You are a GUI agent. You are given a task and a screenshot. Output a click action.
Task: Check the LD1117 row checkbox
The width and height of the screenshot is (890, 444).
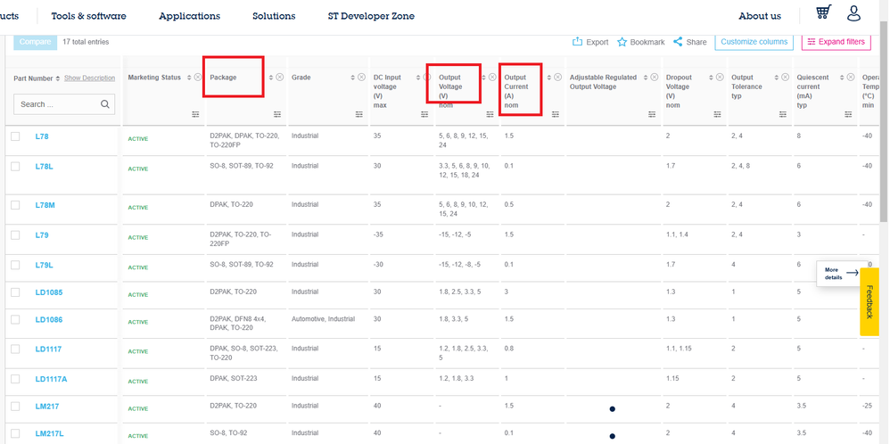tap(15, 349)
